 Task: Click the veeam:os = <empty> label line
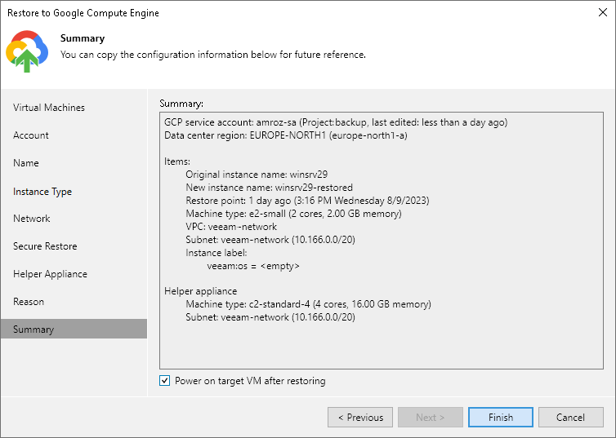(253, 266)
